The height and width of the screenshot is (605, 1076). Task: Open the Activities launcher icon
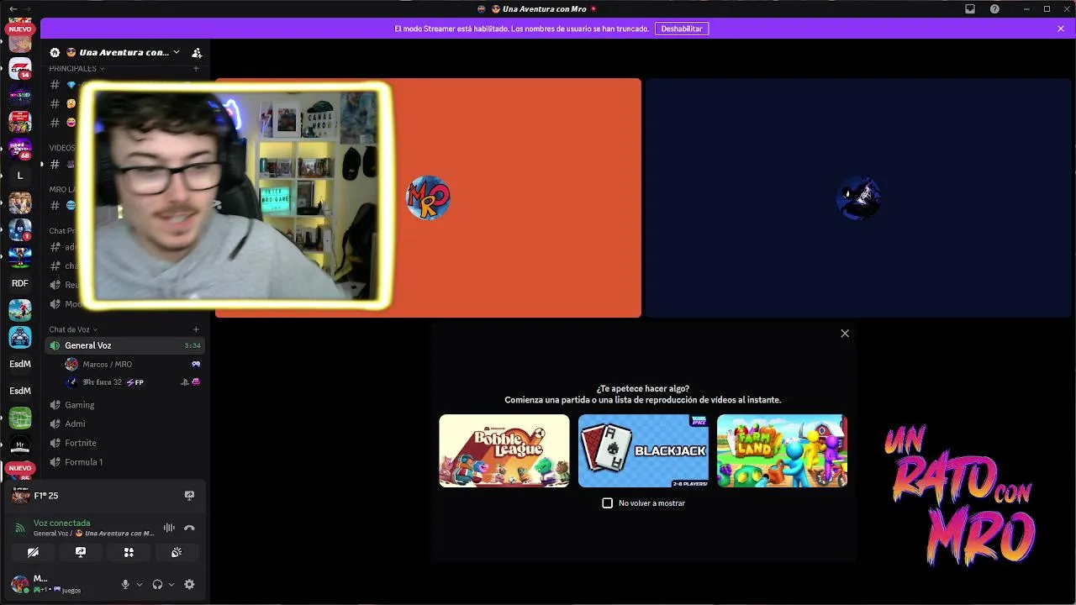pyautogui.click(x=129, y=552)
